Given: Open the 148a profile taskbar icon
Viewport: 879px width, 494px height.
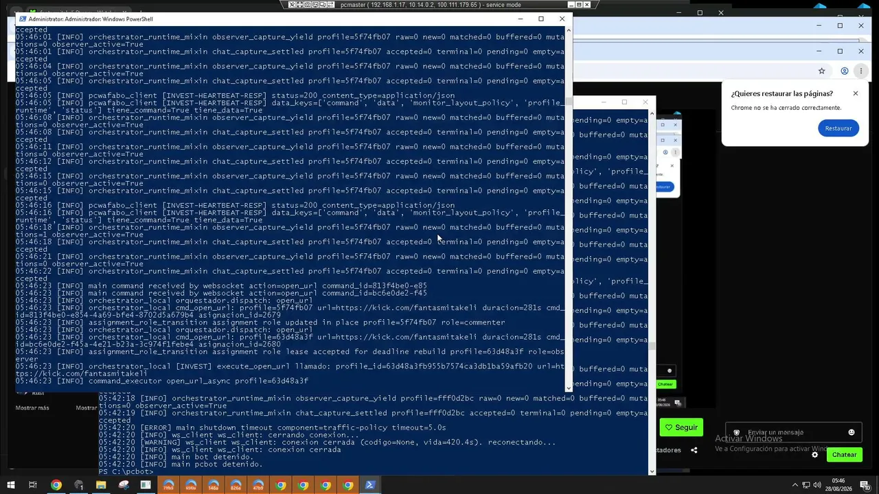Looking at the screenshot, I should [213, 485].
